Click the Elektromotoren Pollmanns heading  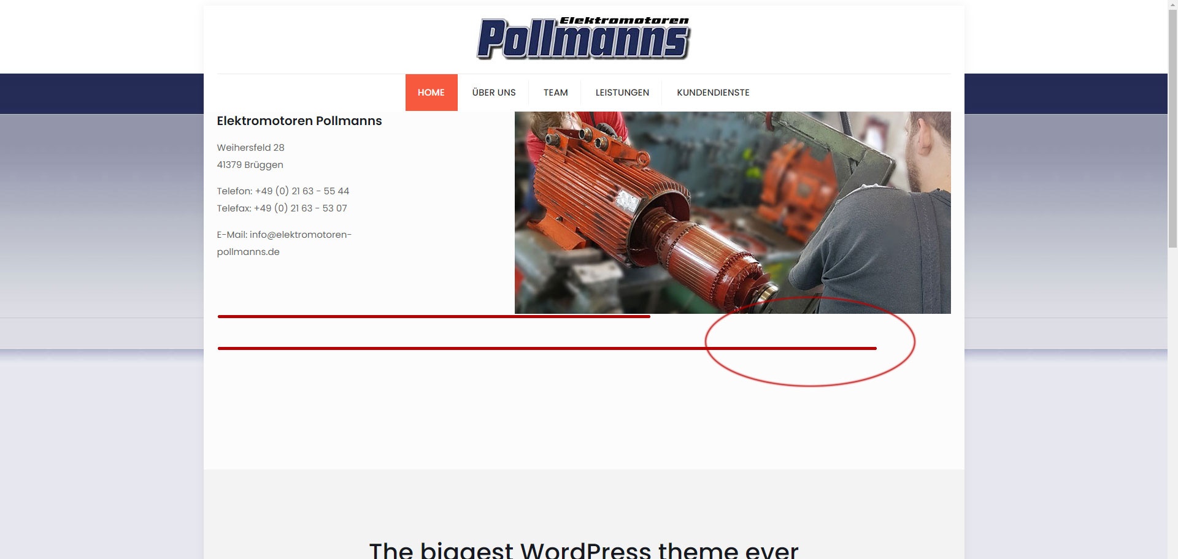[299, 121]
